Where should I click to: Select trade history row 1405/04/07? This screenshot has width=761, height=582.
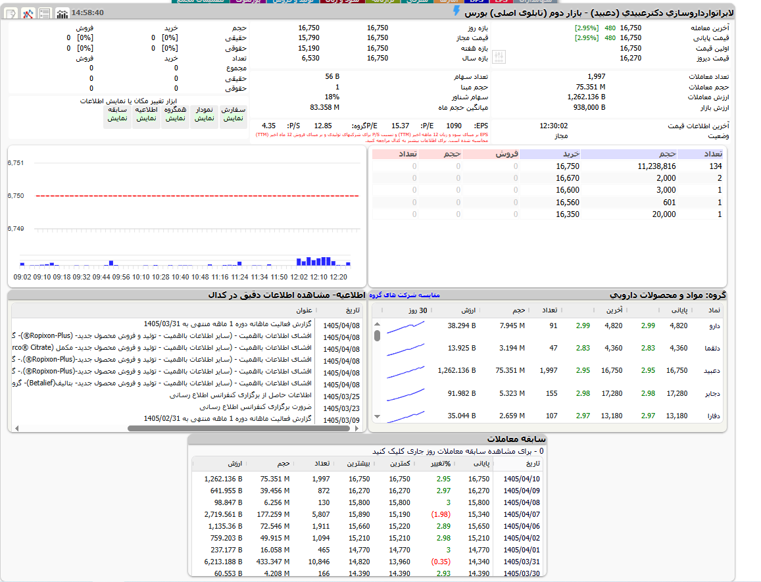(x=367, y=514)
